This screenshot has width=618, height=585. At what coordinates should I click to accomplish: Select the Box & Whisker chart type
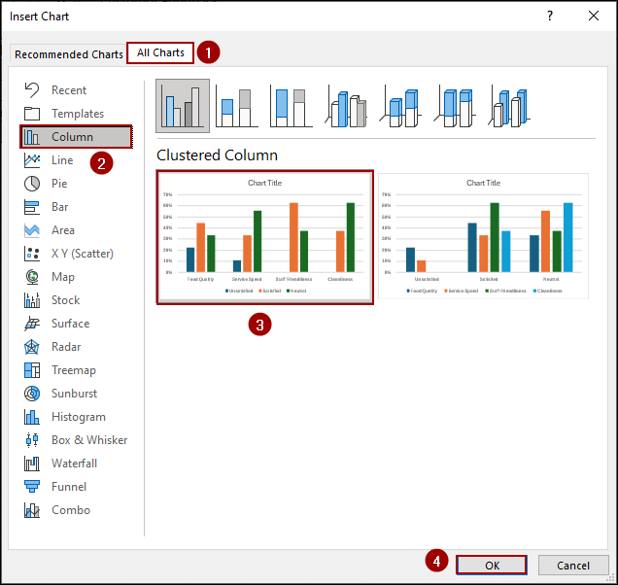[88, 440]
